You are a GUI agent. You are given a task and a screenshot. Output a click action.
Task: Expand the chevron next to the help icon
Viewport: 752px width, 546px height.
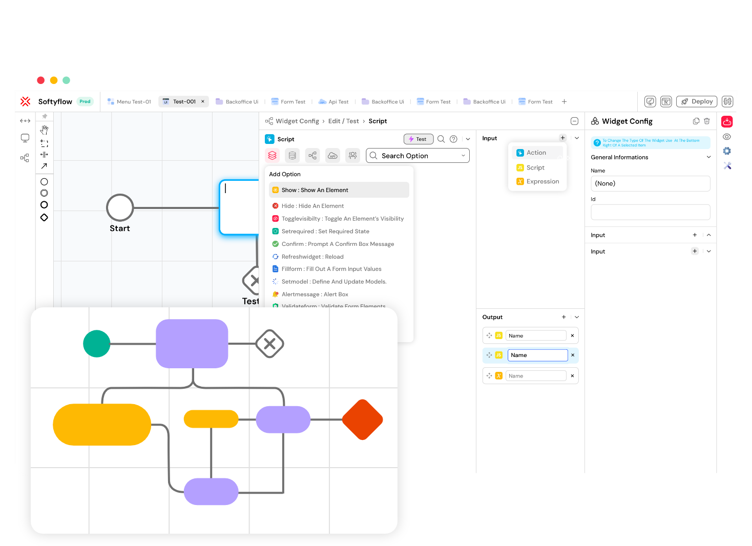pos(468,139)
